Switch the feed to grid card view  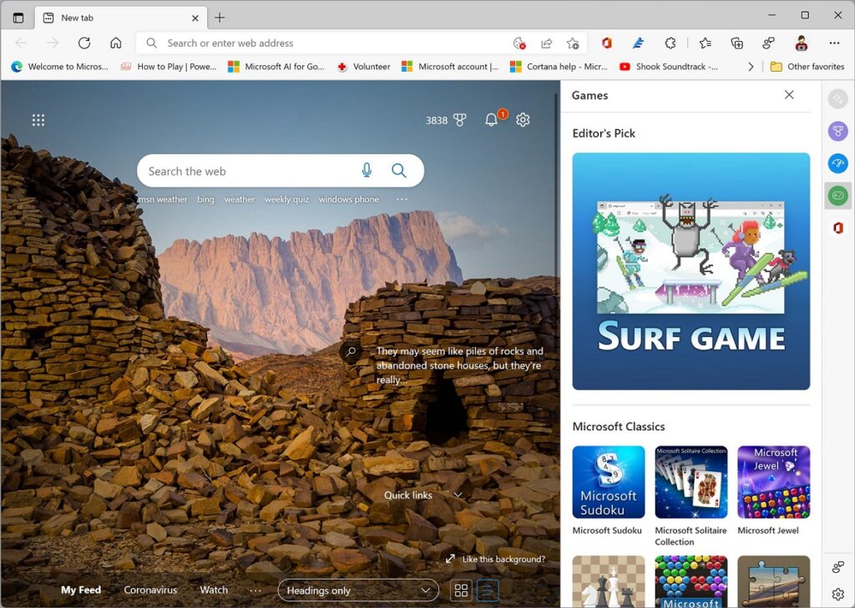click(461, 590)
